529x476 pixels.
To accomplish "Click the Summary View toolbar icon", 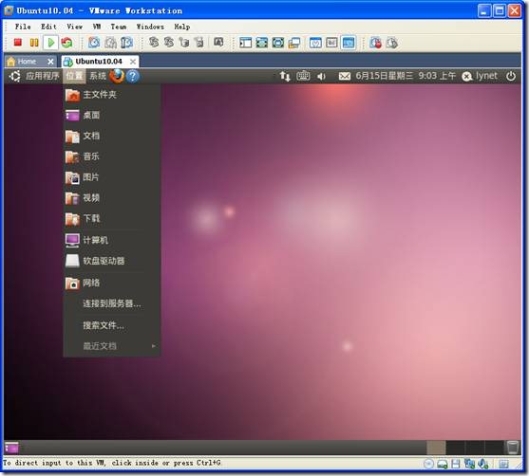I will [315, 43].
